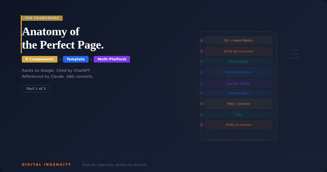The height and width of the screenshot is (172, 327).
Task: Click the number 3 circle marker
Action: pos(202,61)
